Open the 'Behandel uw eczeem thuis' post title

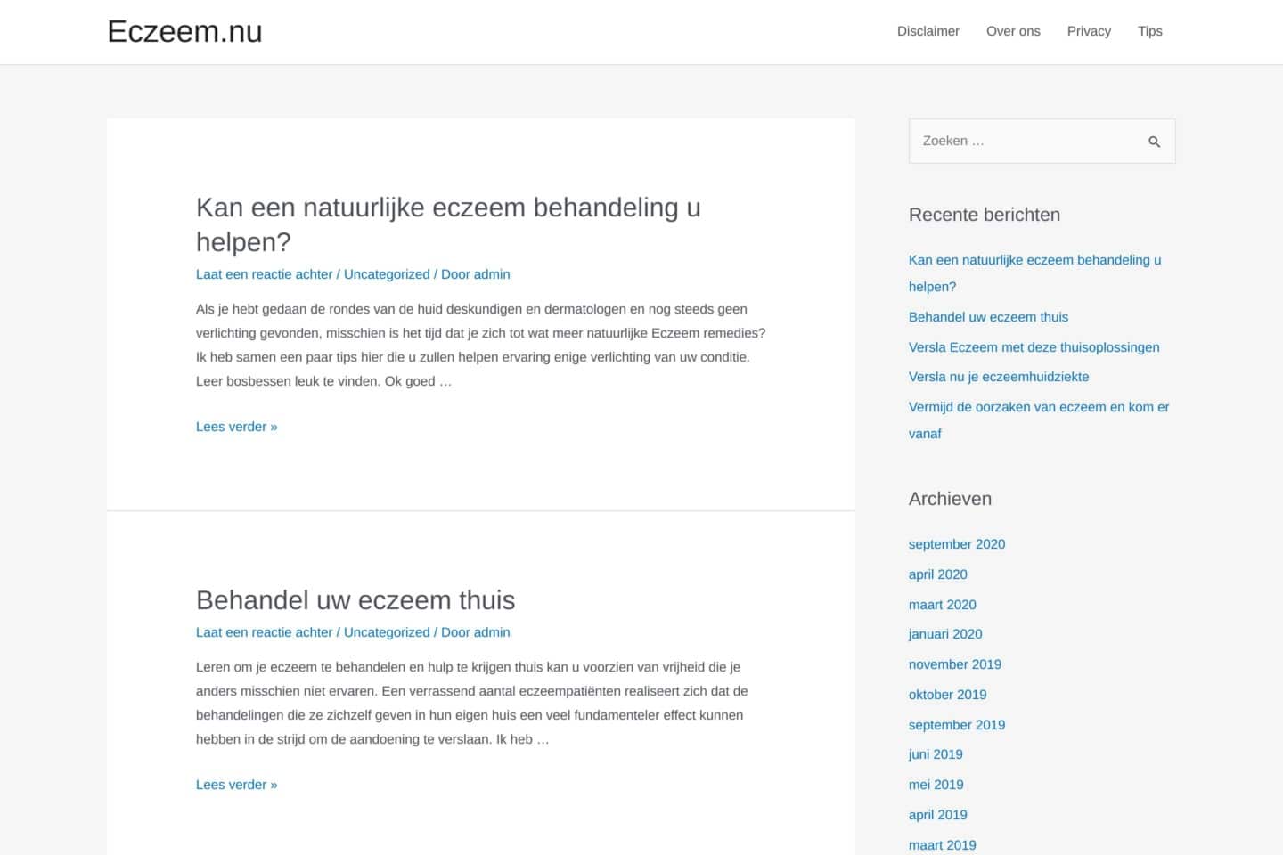(355, 600)
